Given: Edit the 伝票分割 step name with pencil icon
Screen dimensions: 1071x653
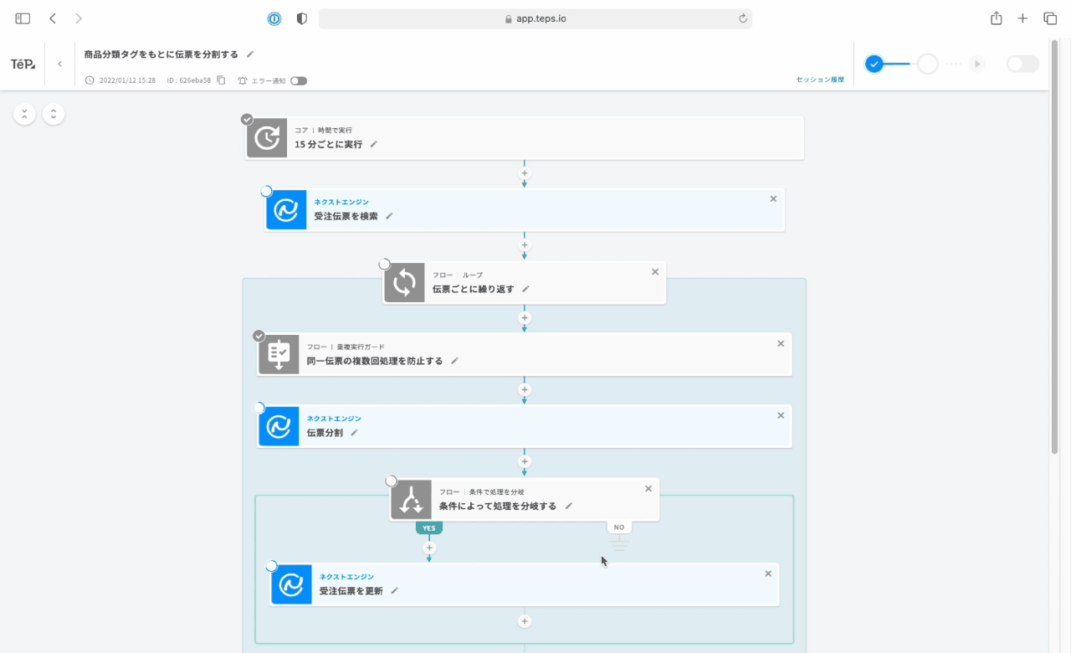Looking at the screenshot, I should point(354,433).
